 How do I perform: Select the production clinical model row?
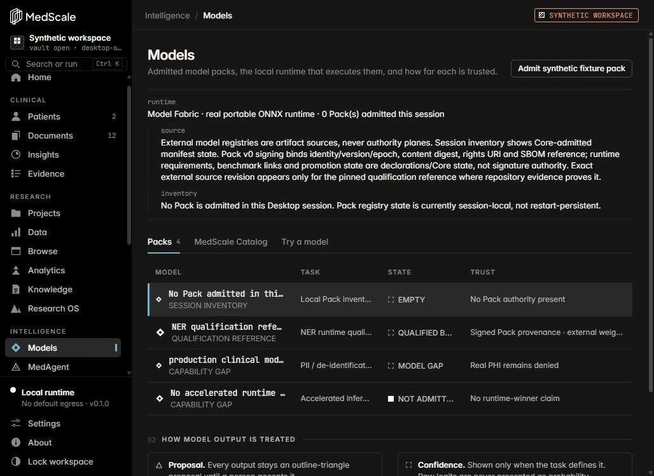pos(390,365)
